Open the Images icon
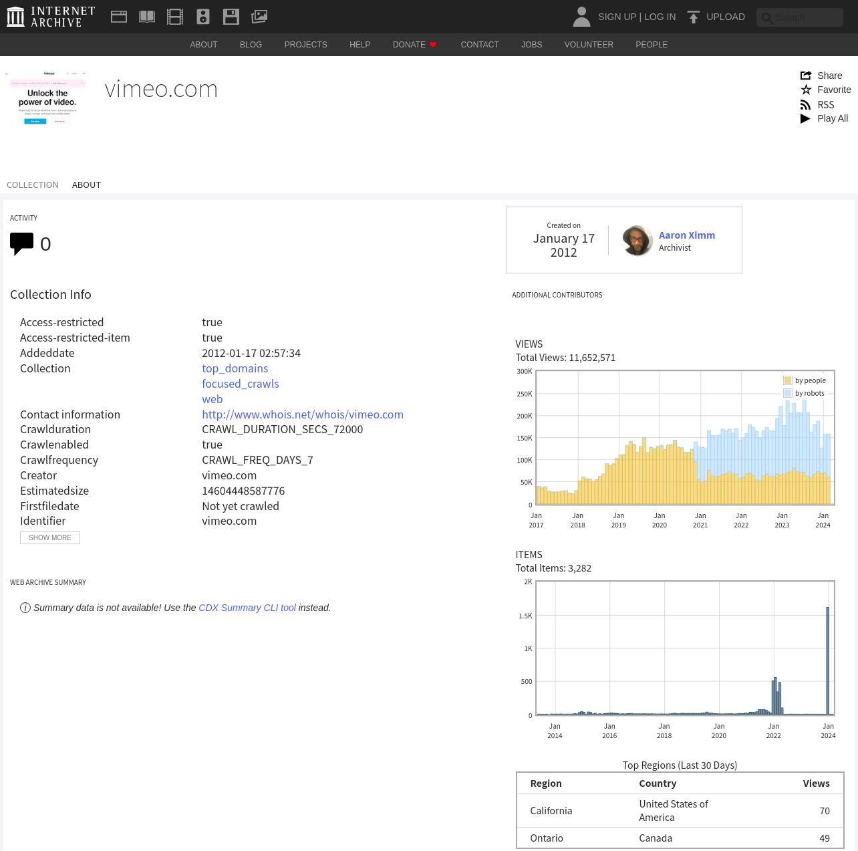 (x=259, y=17)
